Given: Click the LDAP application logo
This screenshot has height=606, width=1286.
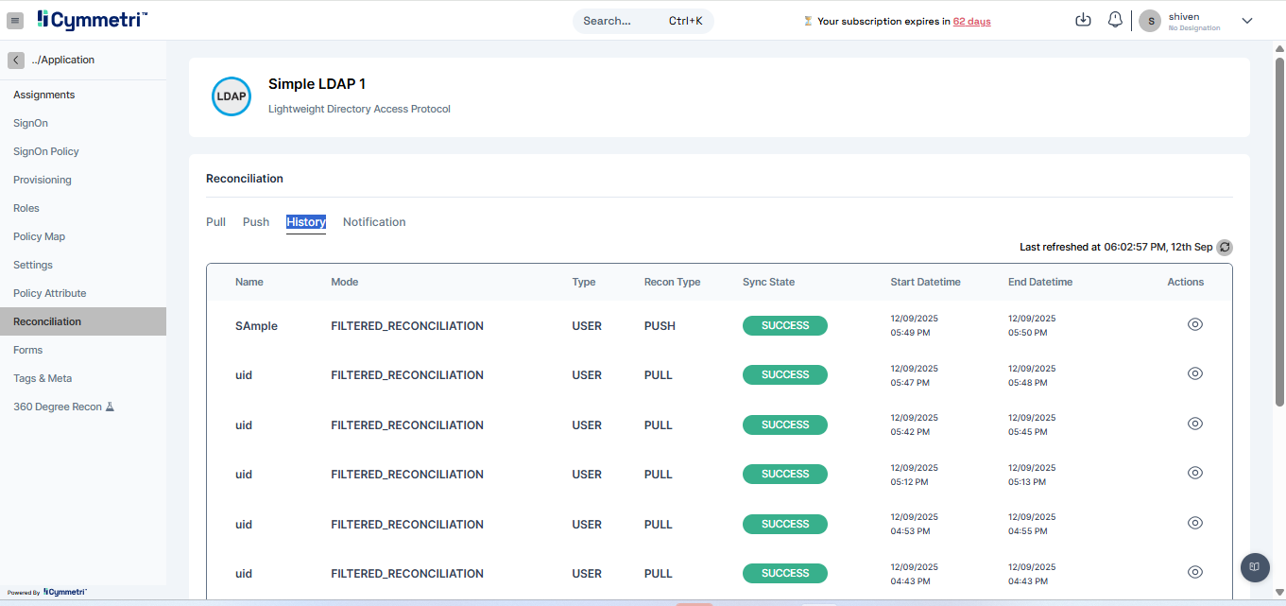Looking at the screenshot, I should 231,96.
